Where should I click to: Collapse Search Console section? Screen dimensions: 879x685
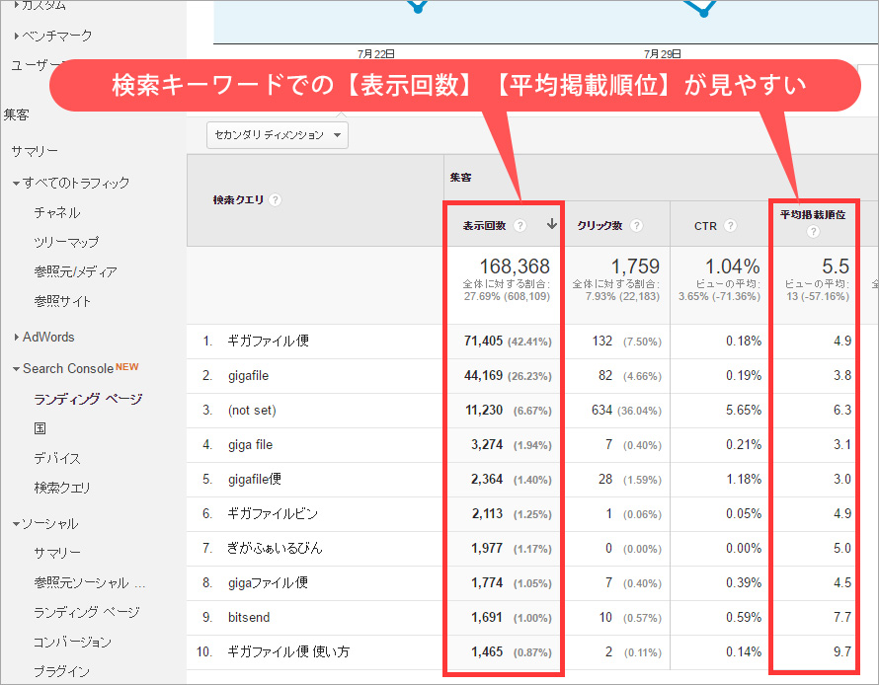[x=16, y=369]
